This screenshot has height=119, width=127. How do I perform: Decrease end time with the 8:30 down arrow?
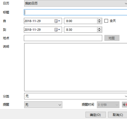coord(99,31)
